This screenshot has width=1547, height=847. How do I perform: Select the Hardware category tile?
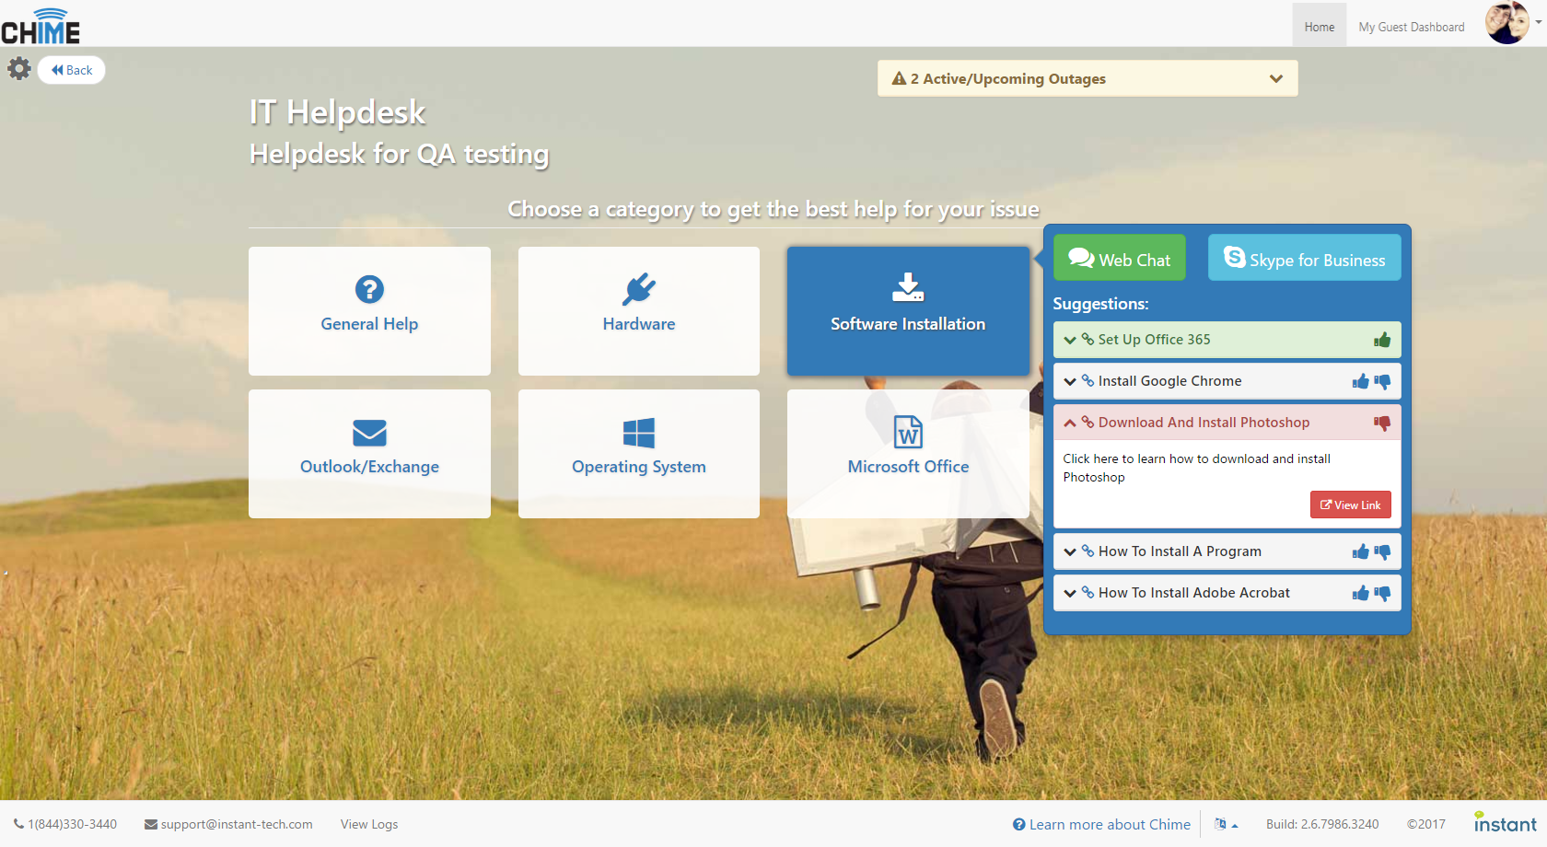639,311
